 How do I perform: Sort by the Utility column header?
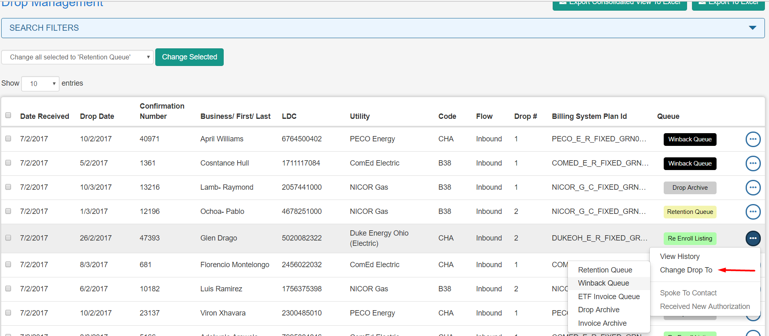click(x=360, y=116)
